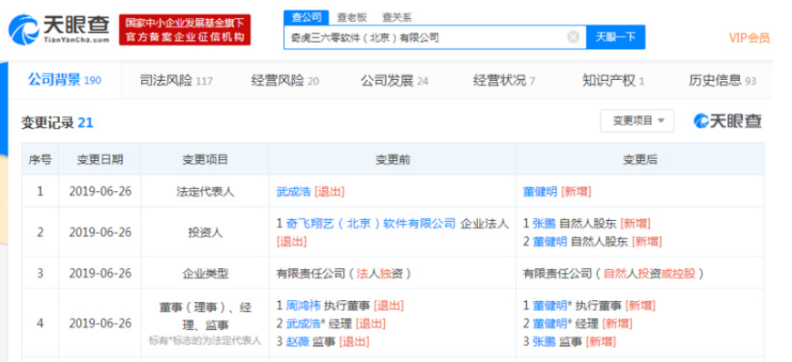This screenshot has width=792, height=362.
Task: Open 赵薇 supervisor link
Action: coord(297,341)
